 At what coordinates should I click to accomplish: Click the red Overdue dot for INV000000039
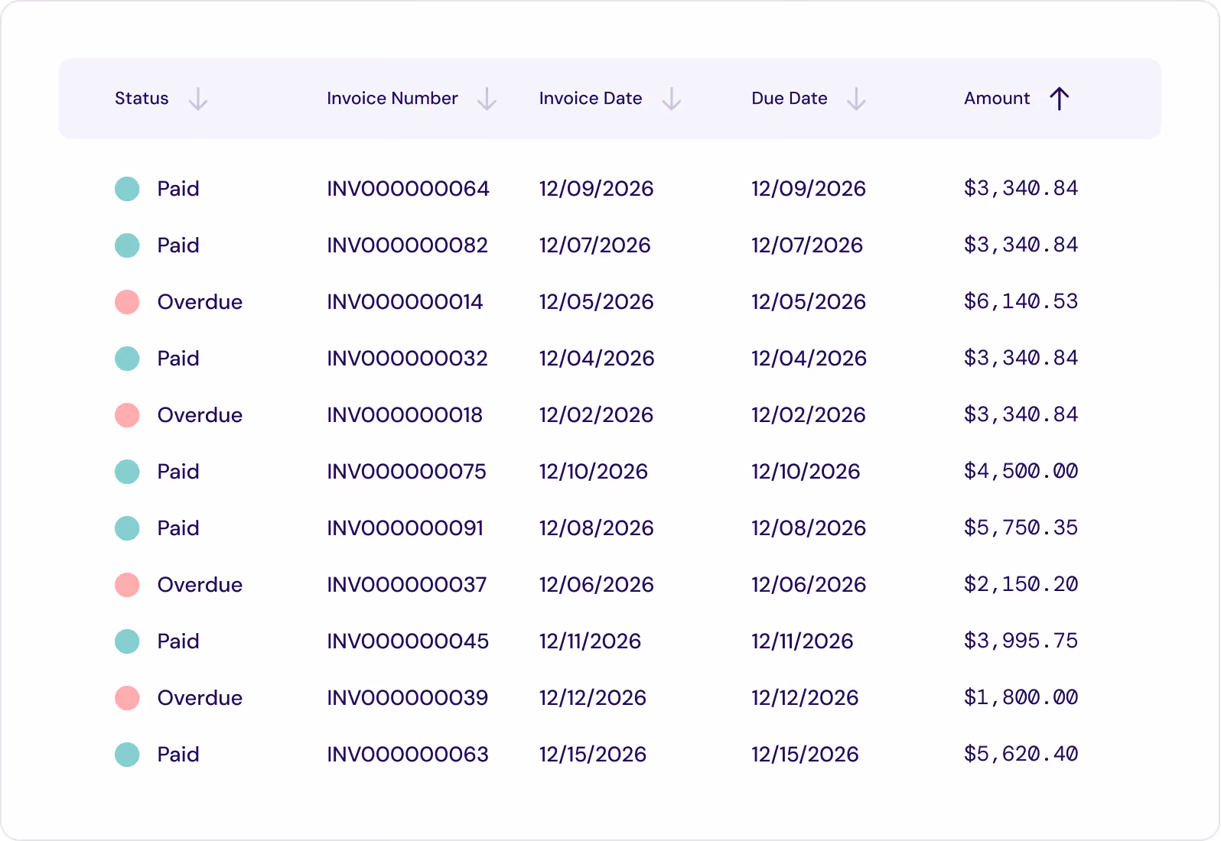point(127,697)
